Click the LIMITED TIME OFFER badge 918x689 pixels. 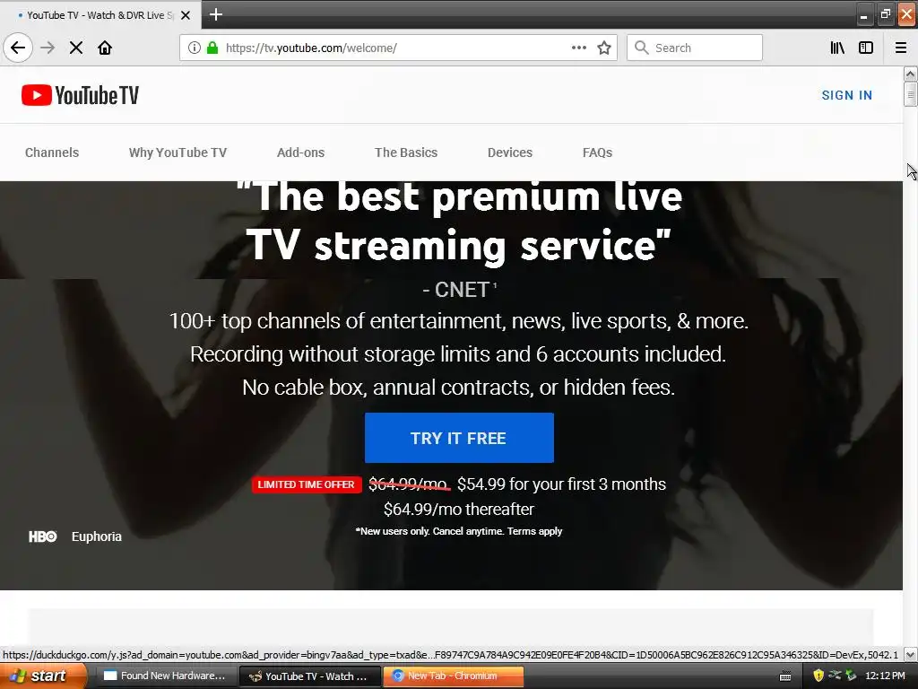click(307, 484)
